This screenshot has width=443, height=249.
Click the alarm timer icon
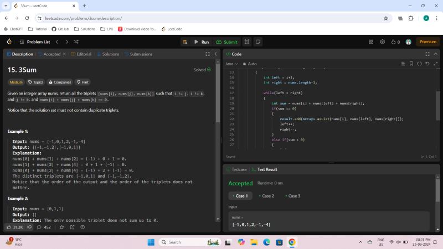247,41
